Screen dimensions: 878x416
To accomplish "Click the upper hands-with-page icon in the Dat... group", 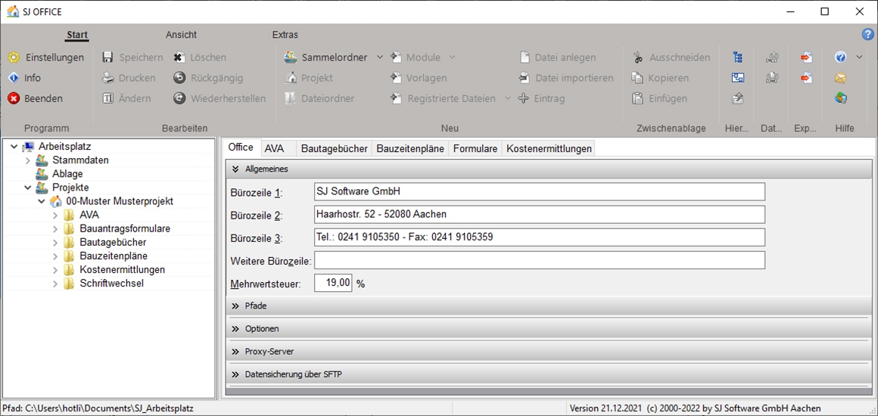I will click(772, 57).
